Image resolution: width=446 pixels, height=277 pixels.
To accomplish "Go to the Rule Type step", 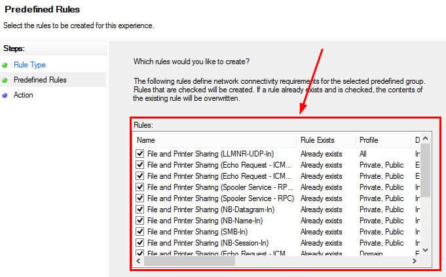I will (29, 65).
